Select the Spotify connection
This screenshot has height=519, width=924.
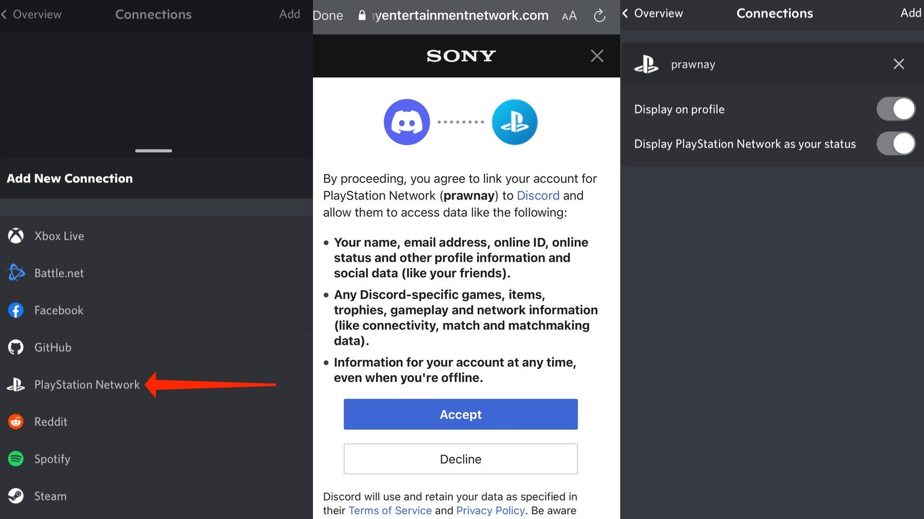[x=157, y=459]
